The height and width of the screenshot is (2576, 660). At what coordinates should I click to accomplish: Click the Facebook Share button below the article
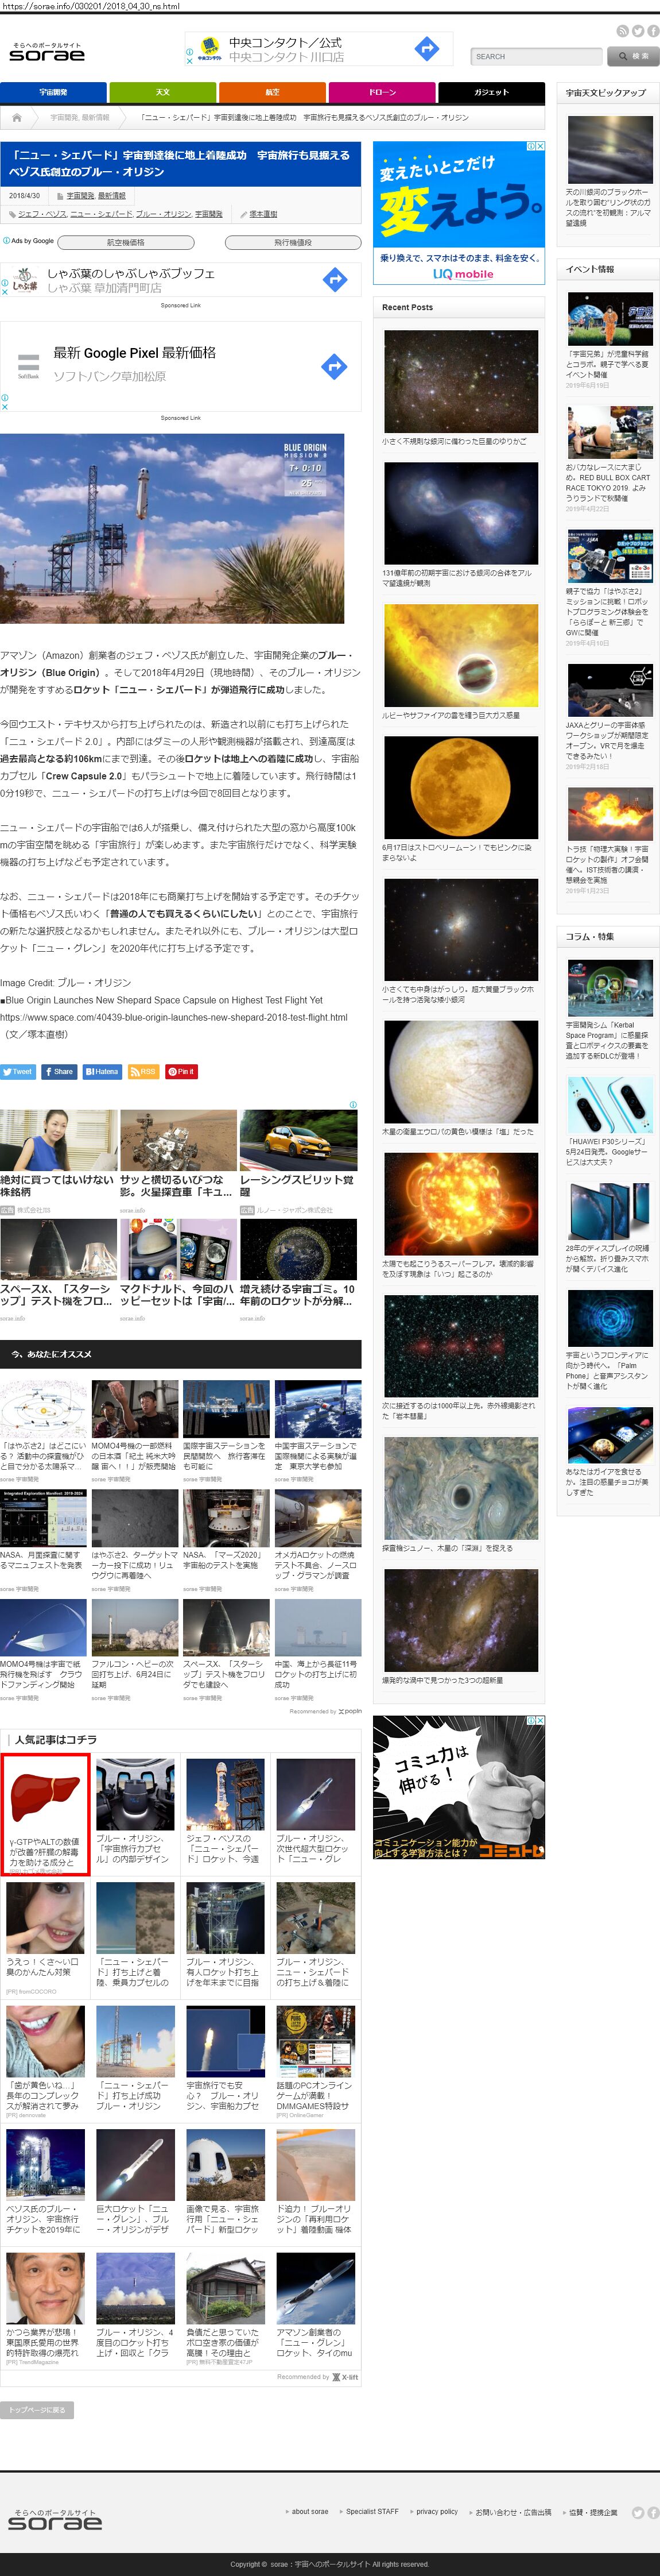(x=59, y=1071)
